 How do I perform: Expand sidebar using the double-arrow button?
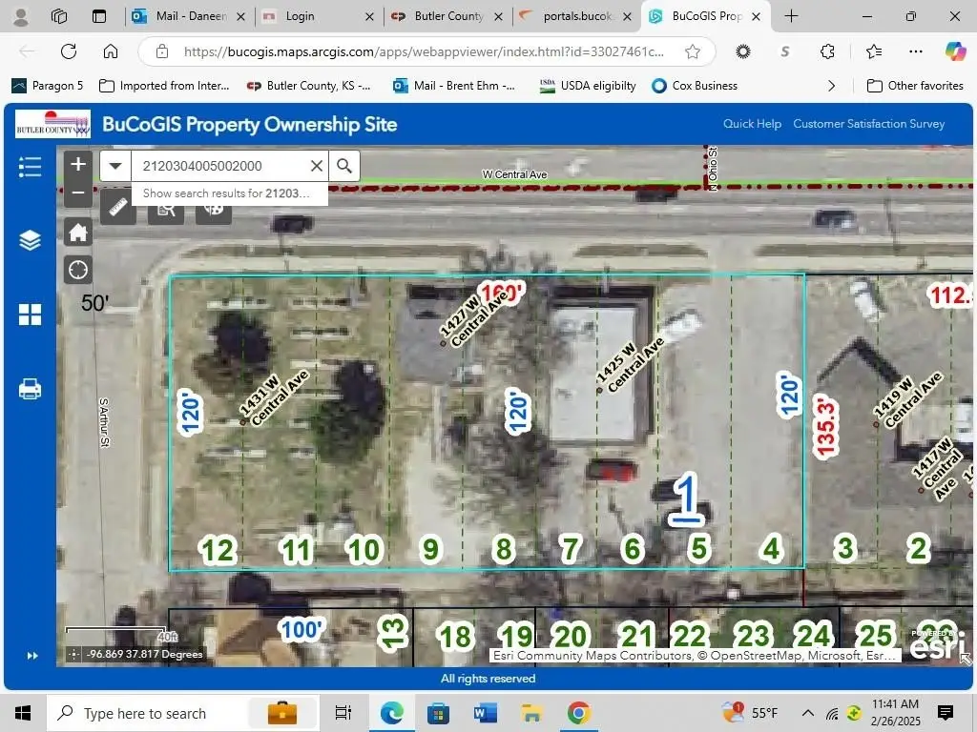point(31,656)
